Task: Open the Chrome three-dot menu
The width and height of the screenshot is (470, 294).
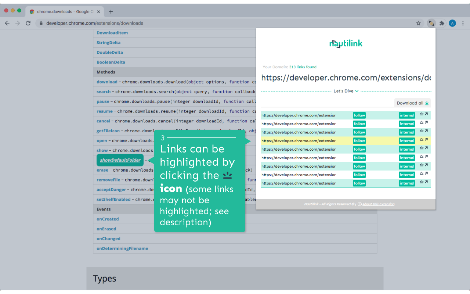Action: coord(463,23)
